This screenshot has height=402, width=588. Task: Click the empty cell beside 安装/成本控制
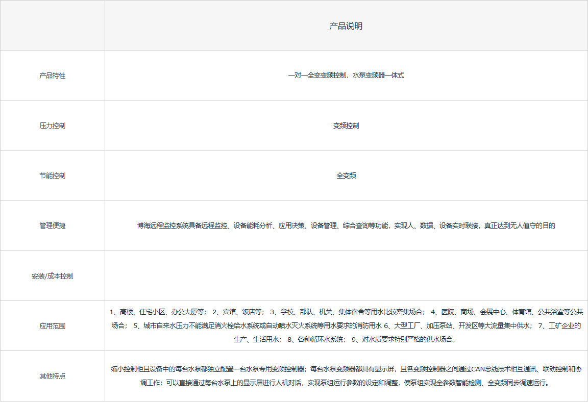point(346,276)
